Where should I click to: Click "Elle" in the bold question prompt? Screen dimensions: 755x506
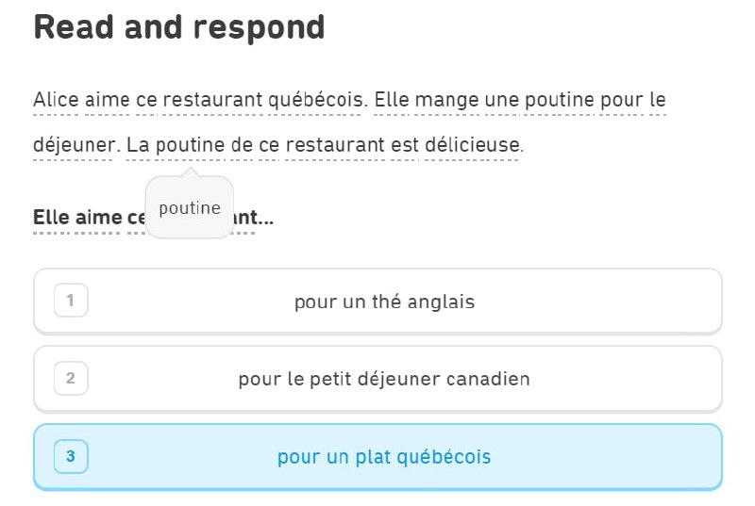pos(53,218)
